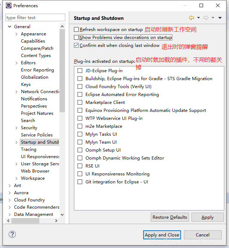Check m2e Marketplace plug-in

[x=80, y=126]
